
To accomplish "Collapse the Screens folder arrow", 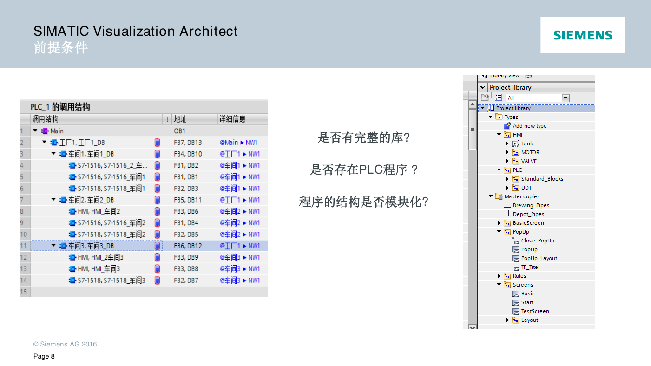I will pyautogui.click(x=500, y=285).
